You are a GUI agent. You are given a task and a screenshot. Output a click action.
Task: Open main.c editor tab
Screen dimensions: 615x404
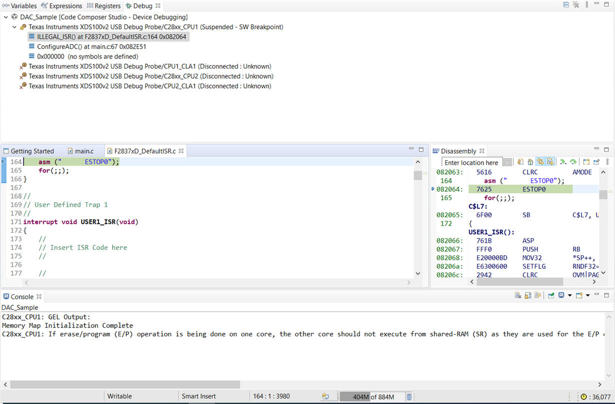80,151
